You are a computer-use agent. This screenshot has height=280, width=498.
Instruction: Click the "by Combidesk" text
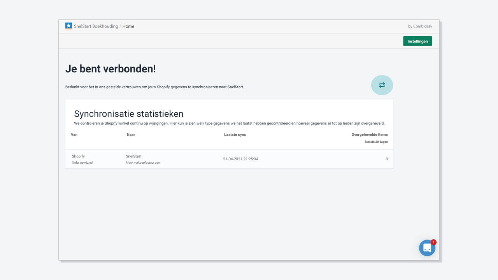coord(420,26)
